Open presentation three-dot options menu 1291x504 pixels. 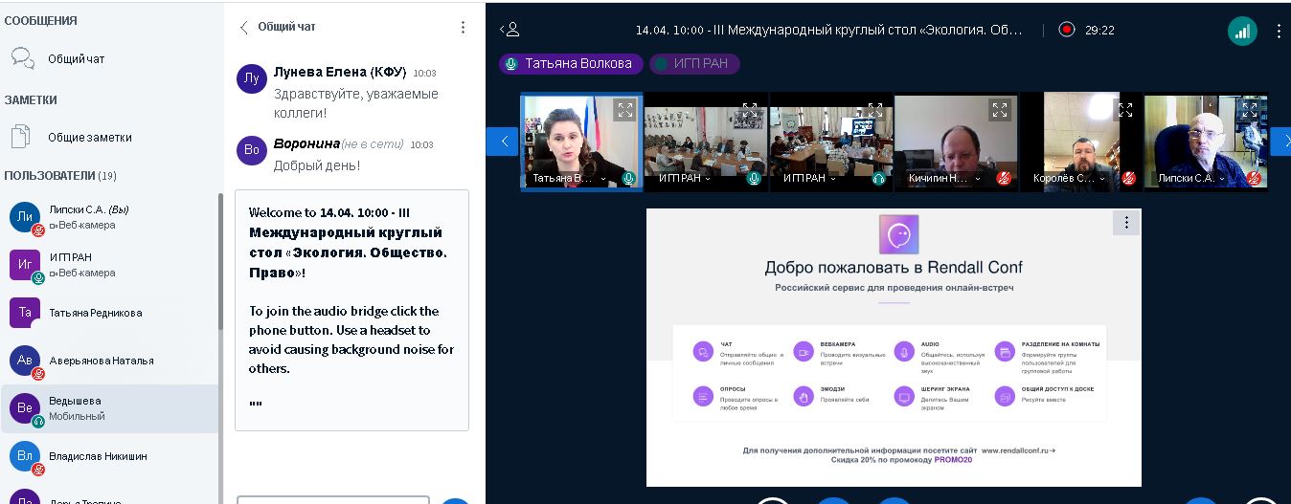tap(1126, 222)
